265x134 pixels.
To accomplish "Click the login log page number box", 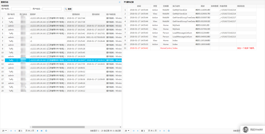I will pyautogui.click(x=23, y=131).
